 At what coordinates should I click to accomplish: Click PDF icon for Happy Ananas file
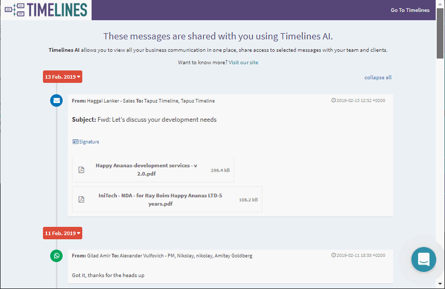tap(81, 170)
